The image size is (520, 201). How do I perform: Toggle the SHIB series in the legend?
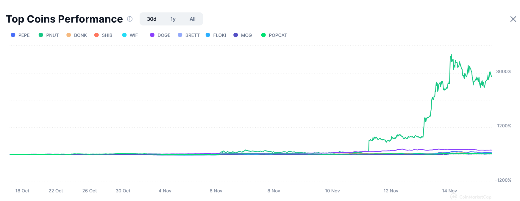(x=103, y=35)
